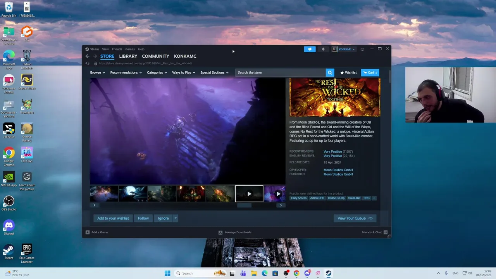Switch to the COMMUNITY tab
This screenshot has width=496, height=279.
point(155,56)
